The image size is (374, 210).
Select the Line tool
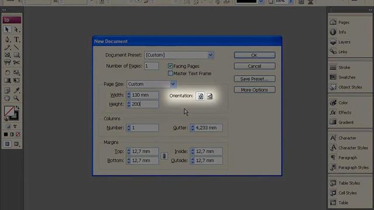tap(16, 47)
